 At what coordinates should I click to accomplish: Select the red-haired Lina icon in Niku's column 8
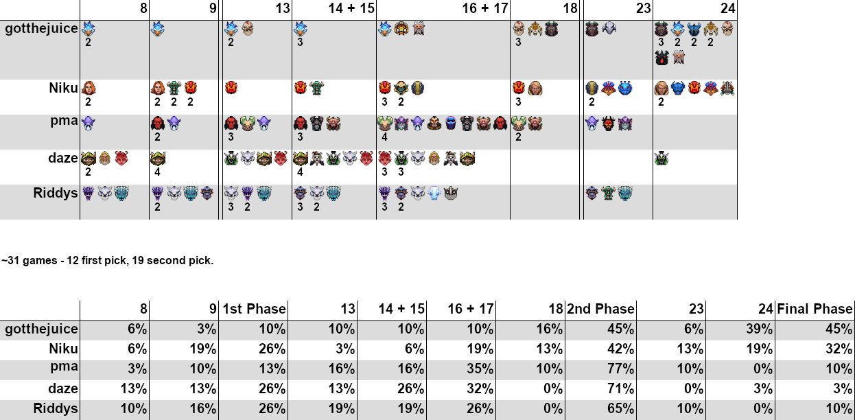89,88
